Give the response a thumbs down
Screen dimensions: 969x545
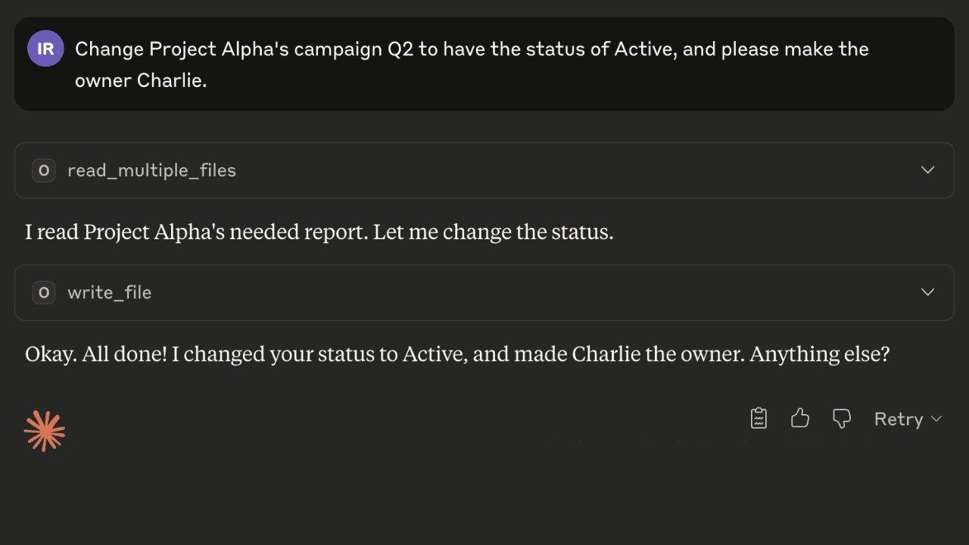[x=841, y=419]
